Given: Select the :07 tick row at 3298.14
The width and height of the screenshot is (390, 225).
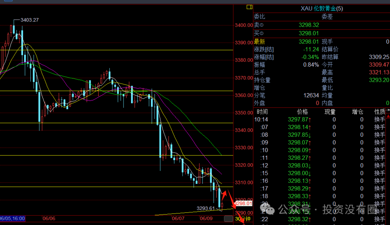Looking at the screenshot, I should tap(320, 127).
